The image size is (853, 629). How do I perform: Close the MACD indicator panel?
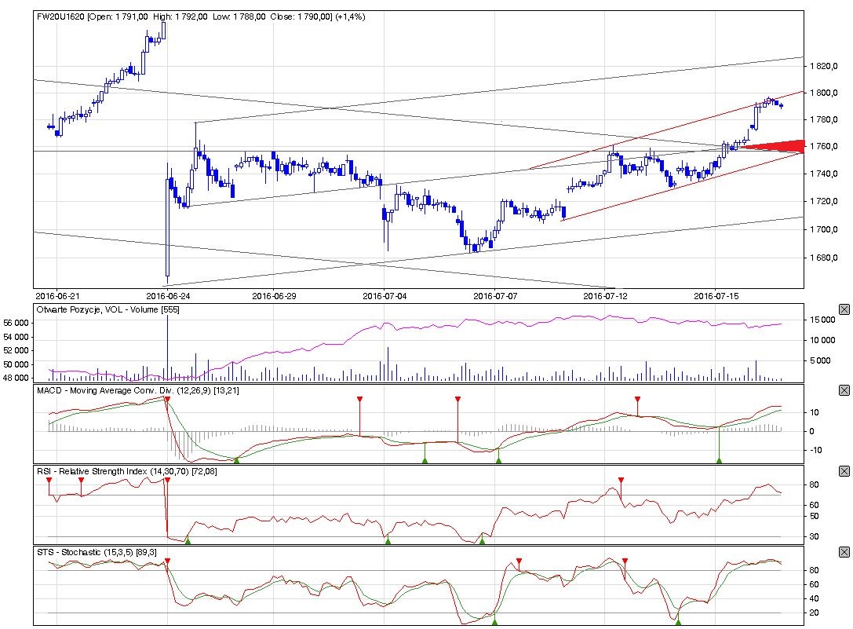(844, 389)
